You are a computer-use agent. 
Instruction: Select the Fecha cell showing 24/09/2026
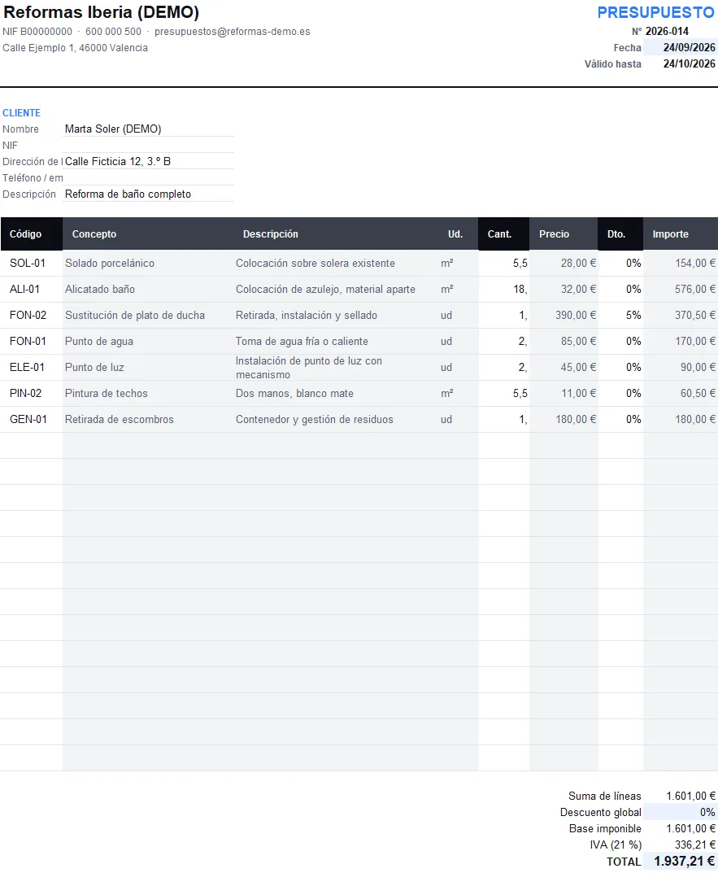pyautogui.click(x=680, y=47)
